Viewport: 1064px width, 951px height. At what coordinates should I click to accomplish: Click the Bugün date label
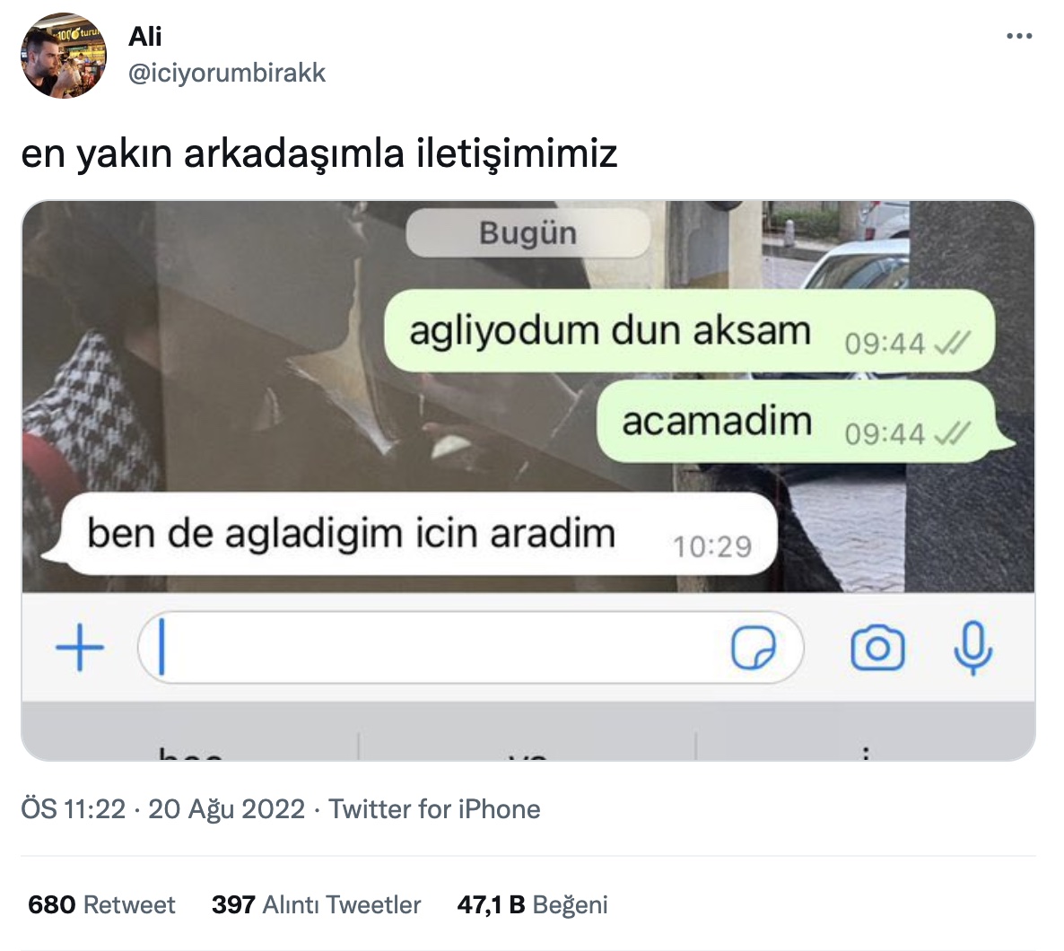(528, 233)
